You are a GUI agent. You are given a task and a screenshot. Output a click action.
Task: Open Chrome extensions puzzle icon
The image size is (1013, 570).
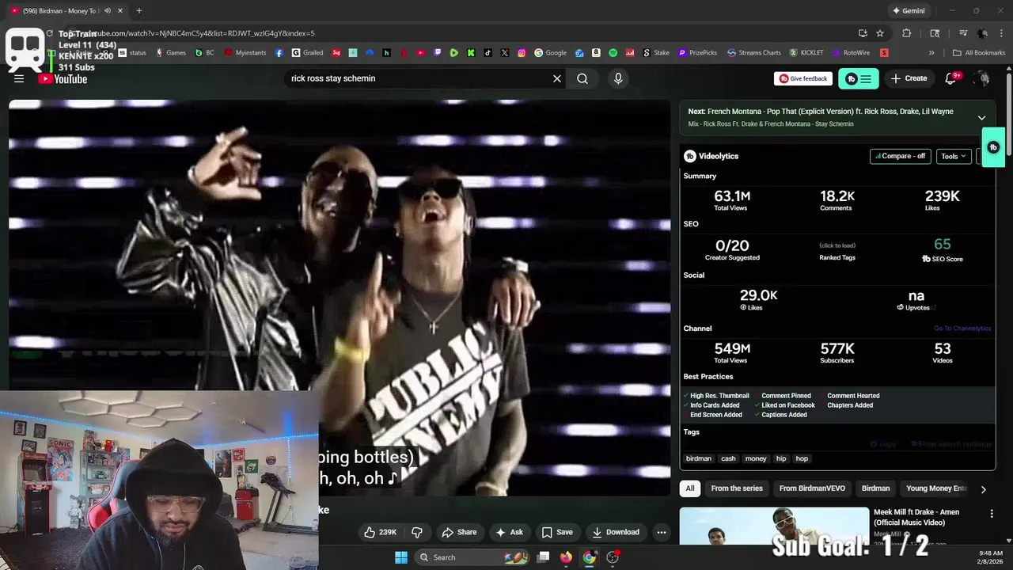point(907,33)
